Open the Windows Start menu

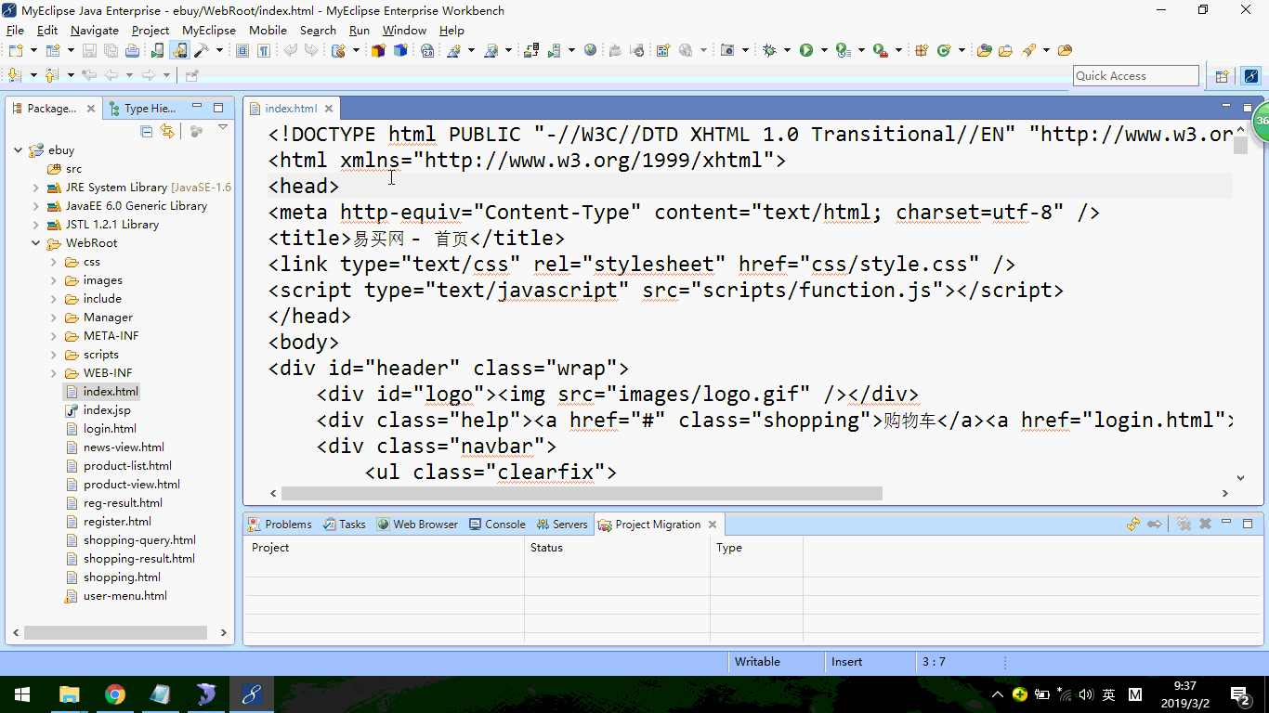click(x=22, y=694)
